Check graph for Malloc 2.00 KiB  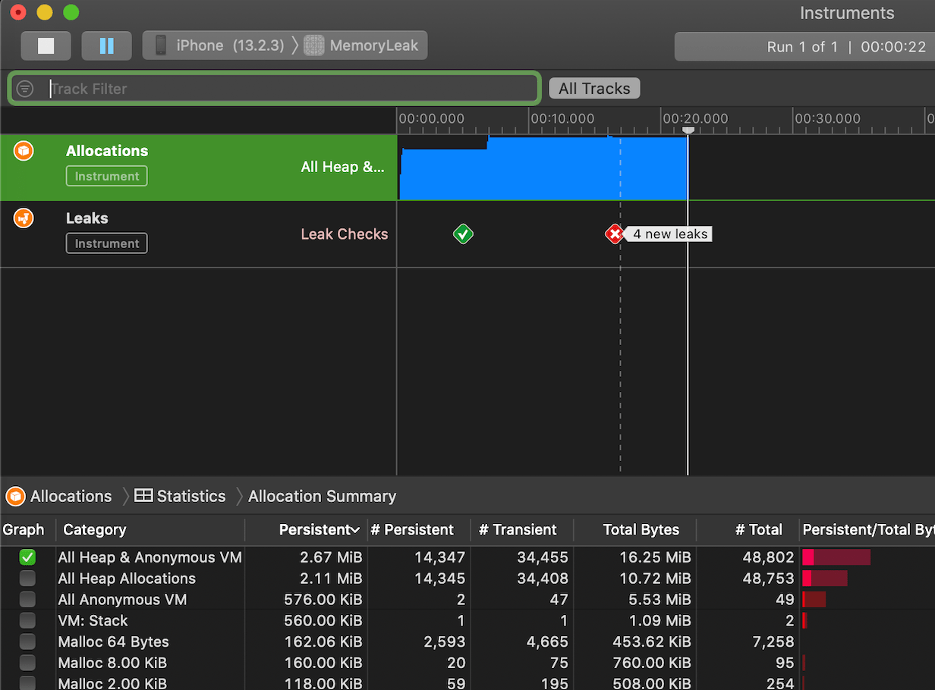coord(27,683)
